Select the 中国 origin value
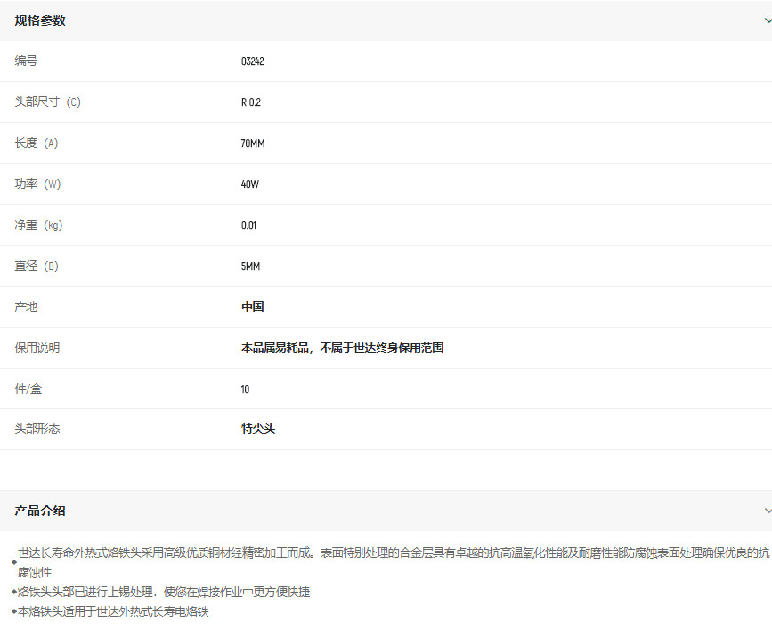 click(252, 307)
